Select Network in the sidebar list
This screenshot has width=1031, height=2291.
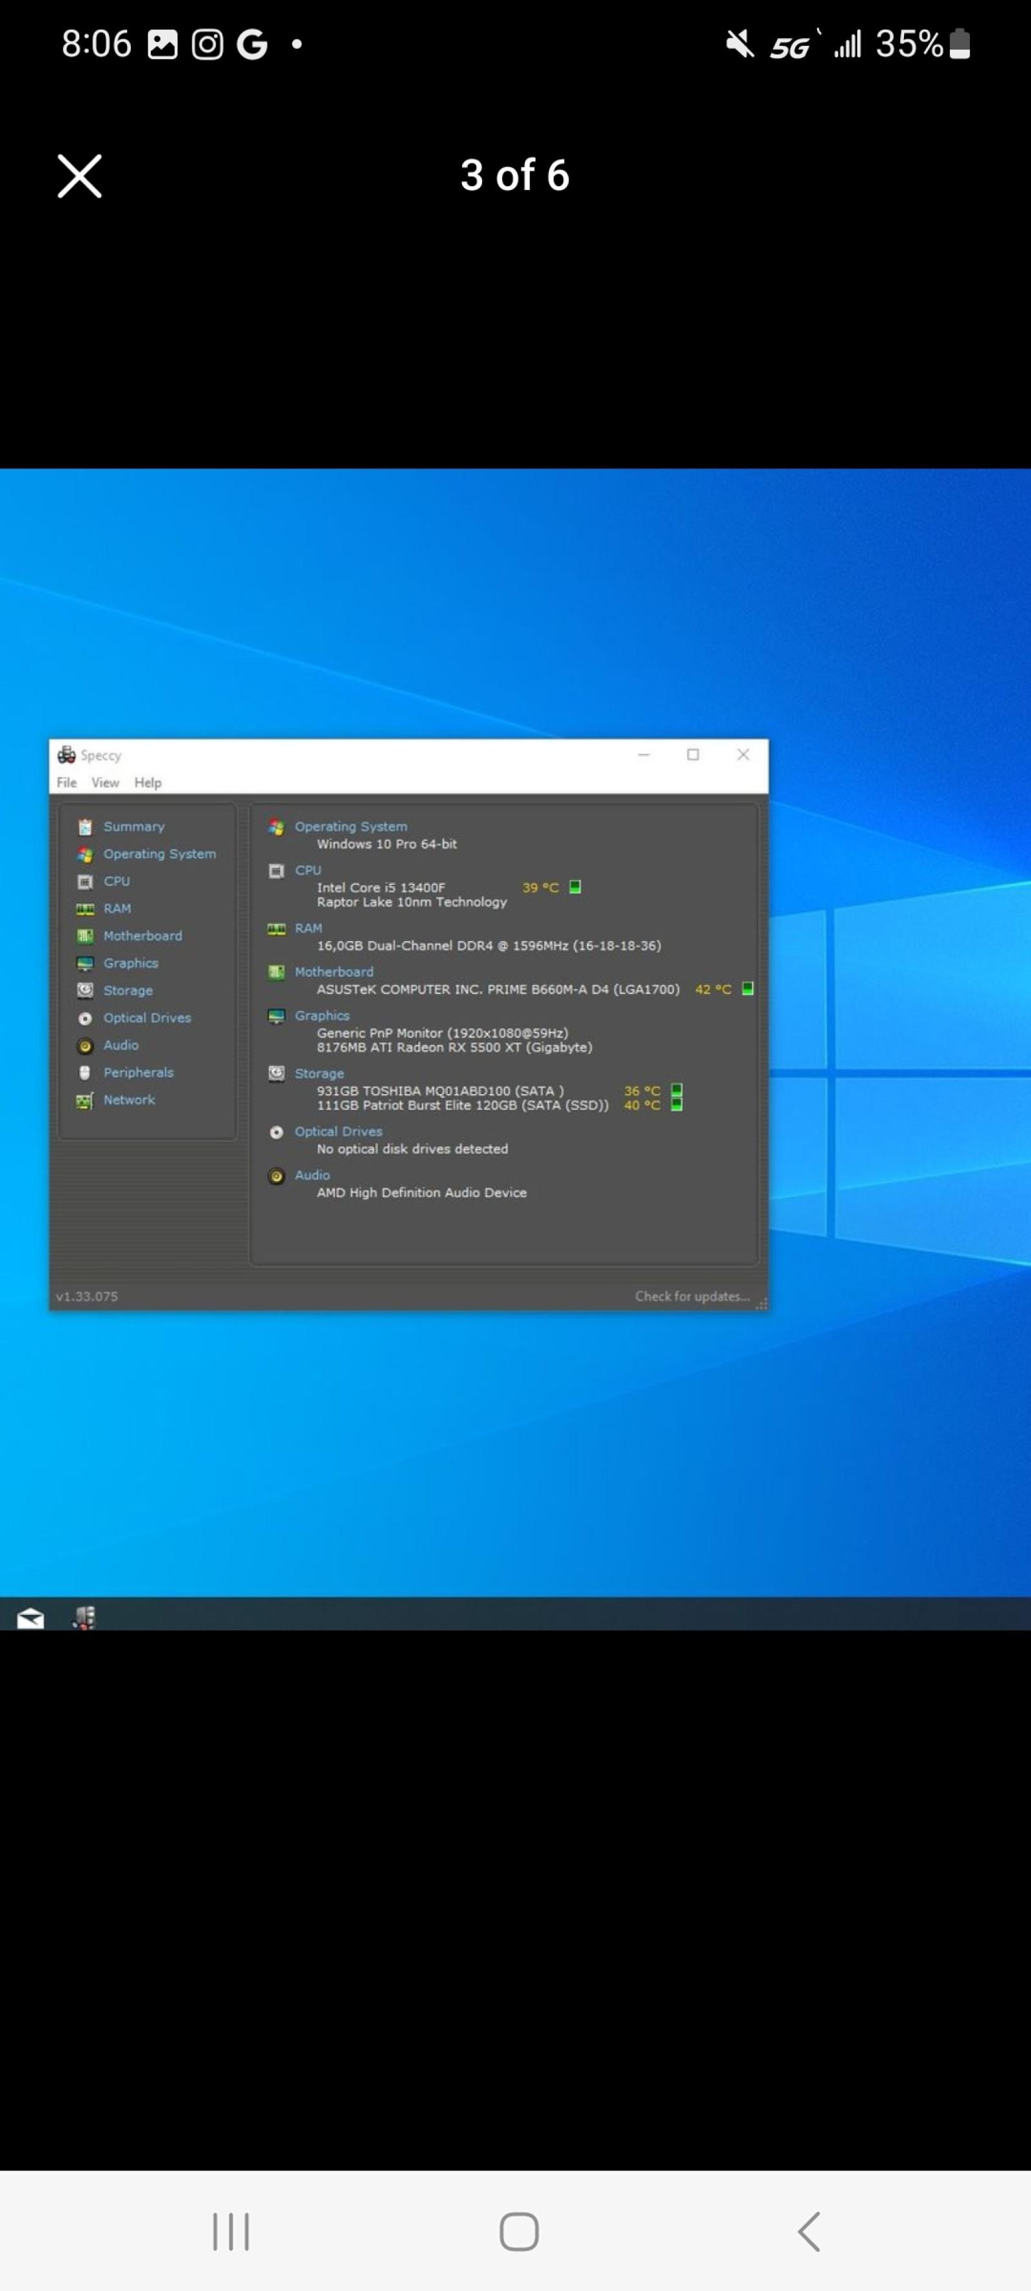[x=129, y=1100]
